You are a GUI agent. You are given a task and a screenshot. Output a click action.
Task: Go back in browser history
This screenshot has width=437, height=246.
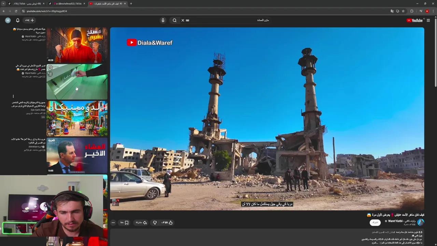click(4, 11)
